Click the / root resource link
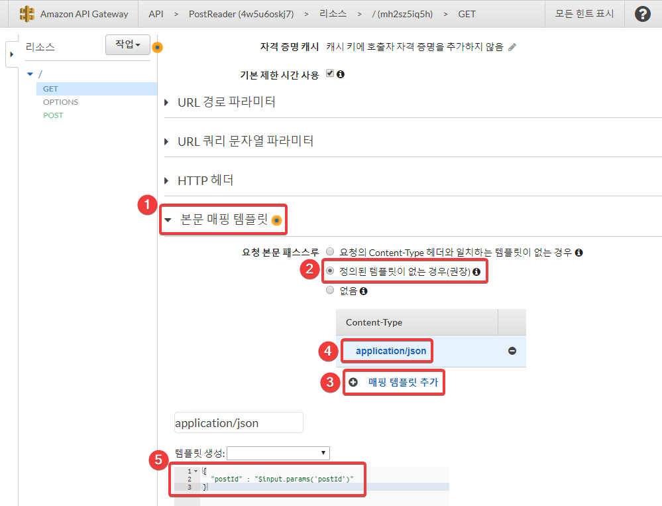Screen dimensions: 662x506 click(x=40, y=74)
